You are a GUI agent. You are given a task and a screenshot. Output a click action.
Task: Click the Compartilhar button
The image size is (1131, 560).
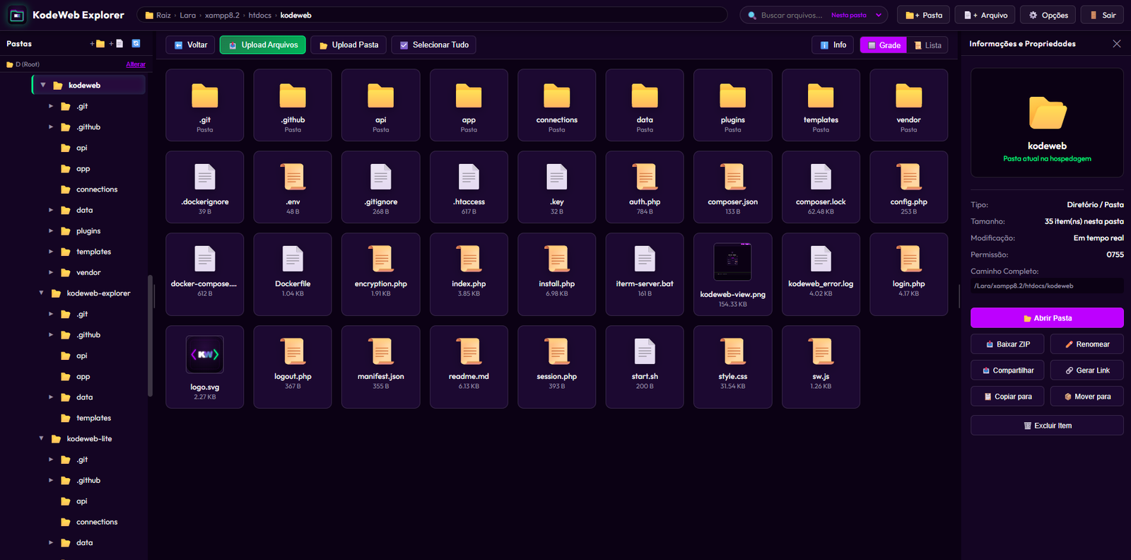pos(1008,371)
